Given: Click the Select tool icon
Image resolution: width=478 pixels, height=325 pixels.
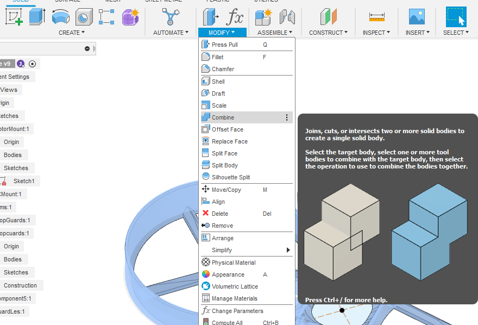Looking at the screenshot, I should coord(456,17).
